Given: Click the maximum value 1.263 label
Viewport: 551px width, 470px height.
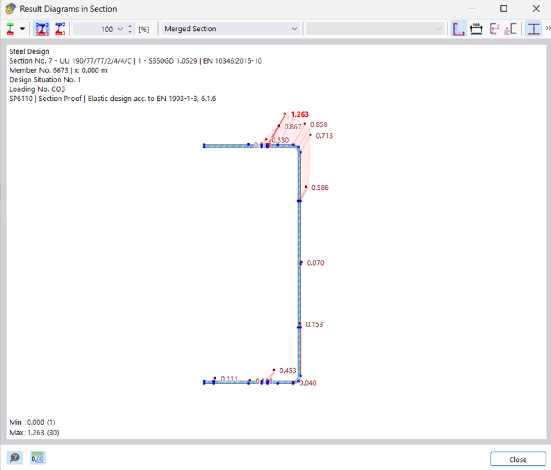Looking at the screenshot, I should click(300, 114).
